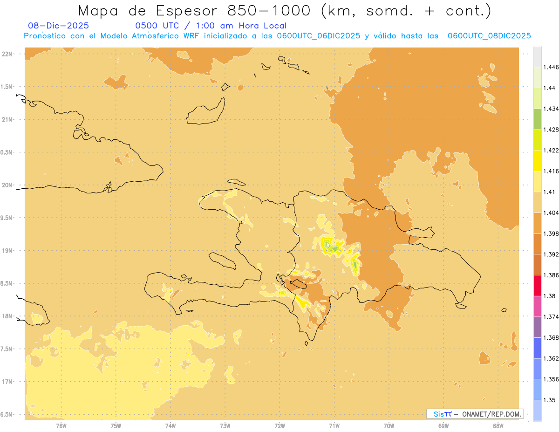Click the latitude label '22N'
Screen dimensions: 559x432
(7, 54)
